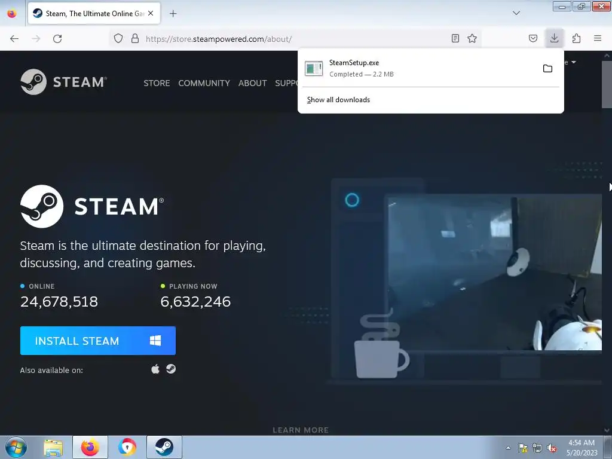Click the muted volume tray icon
612x459 pixels.
(x=552, y=448)
